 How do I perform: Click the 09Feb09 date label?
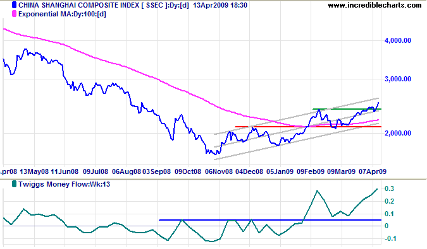(x=311, y=171)
